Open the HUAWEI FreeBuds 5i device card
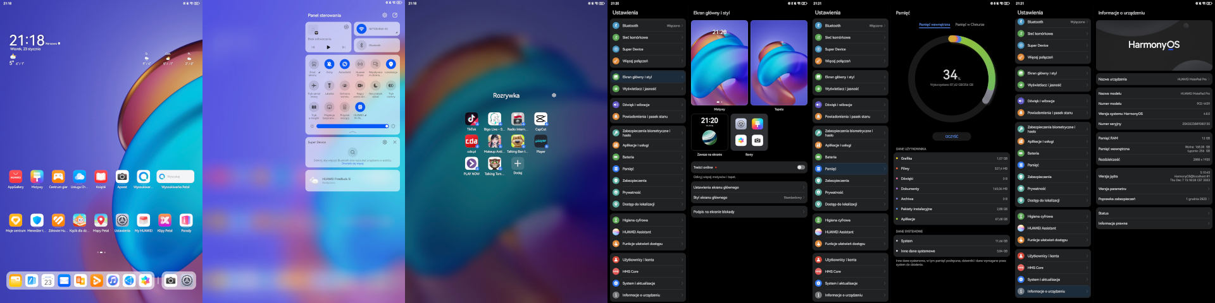This screenshot has height=303, width=1215. click(352, 181)
